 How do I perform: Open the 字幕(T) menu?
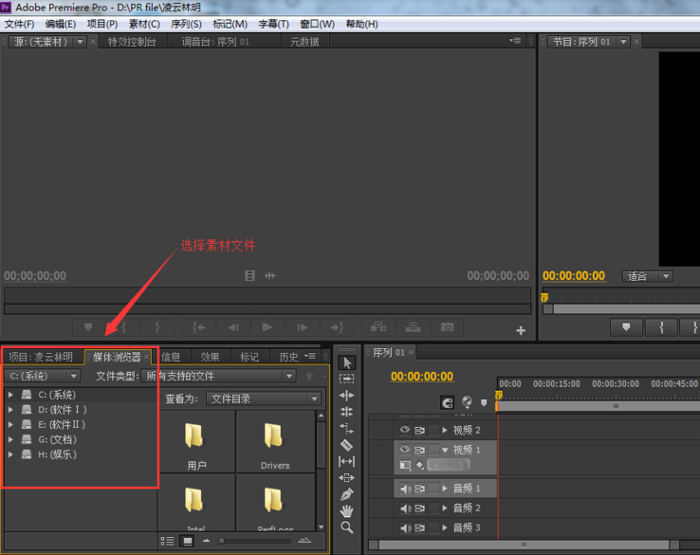click(x=274, y=24)
